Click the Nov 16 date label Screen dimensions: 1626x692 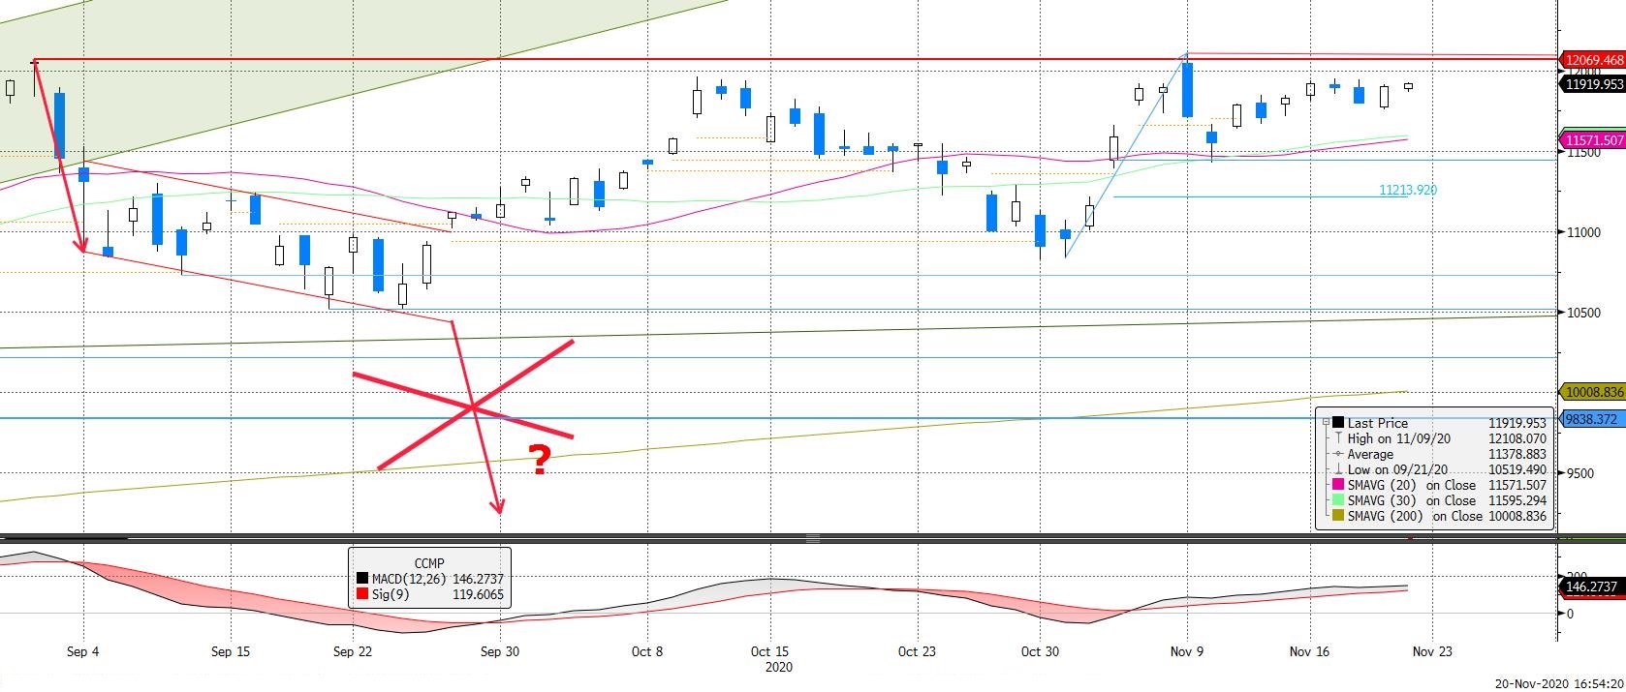pyautogui.click(x=1309, y=651)
